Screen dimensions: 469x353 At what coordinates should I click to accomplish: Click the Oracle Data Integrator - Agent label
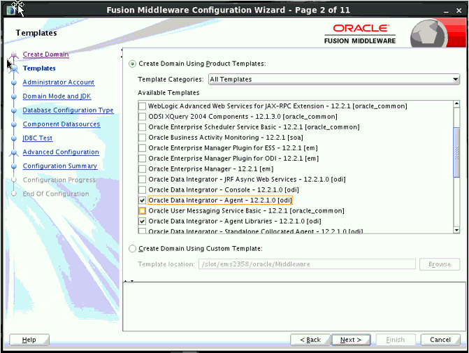click(x=220, y=200)
